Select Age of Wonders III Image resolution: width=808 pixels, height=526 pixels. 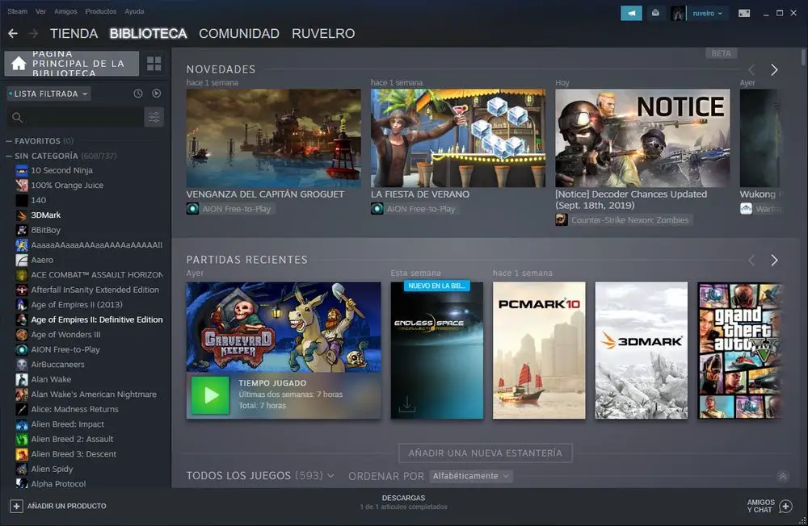pos(66,335)
